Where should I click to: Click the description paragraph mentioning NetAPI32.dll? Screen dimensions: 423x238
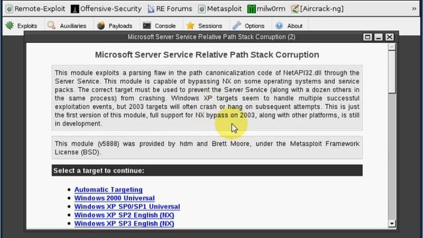click(x=207, y=98)
